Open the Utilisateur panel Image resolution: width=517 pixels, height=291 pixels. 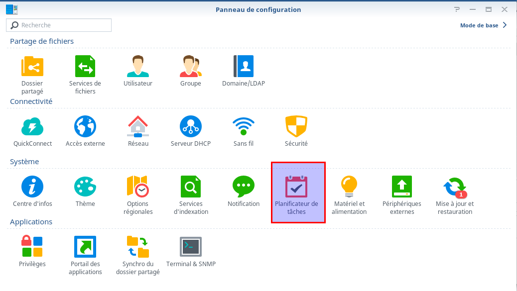pos(138,66)
